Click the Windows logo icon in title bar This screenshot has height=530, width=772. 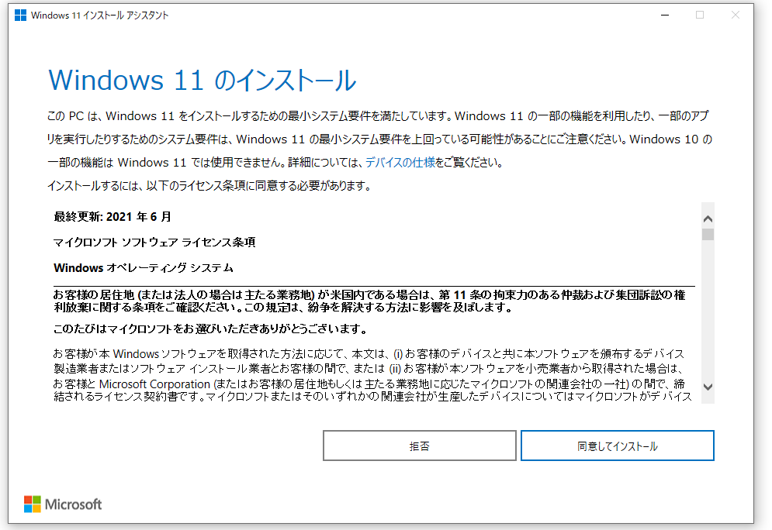point(21,15)
